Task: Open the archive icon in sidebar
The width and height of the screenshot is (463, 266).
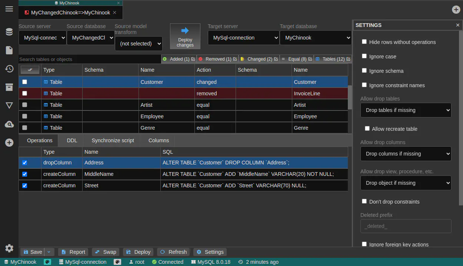Action: tap(9, 87)
